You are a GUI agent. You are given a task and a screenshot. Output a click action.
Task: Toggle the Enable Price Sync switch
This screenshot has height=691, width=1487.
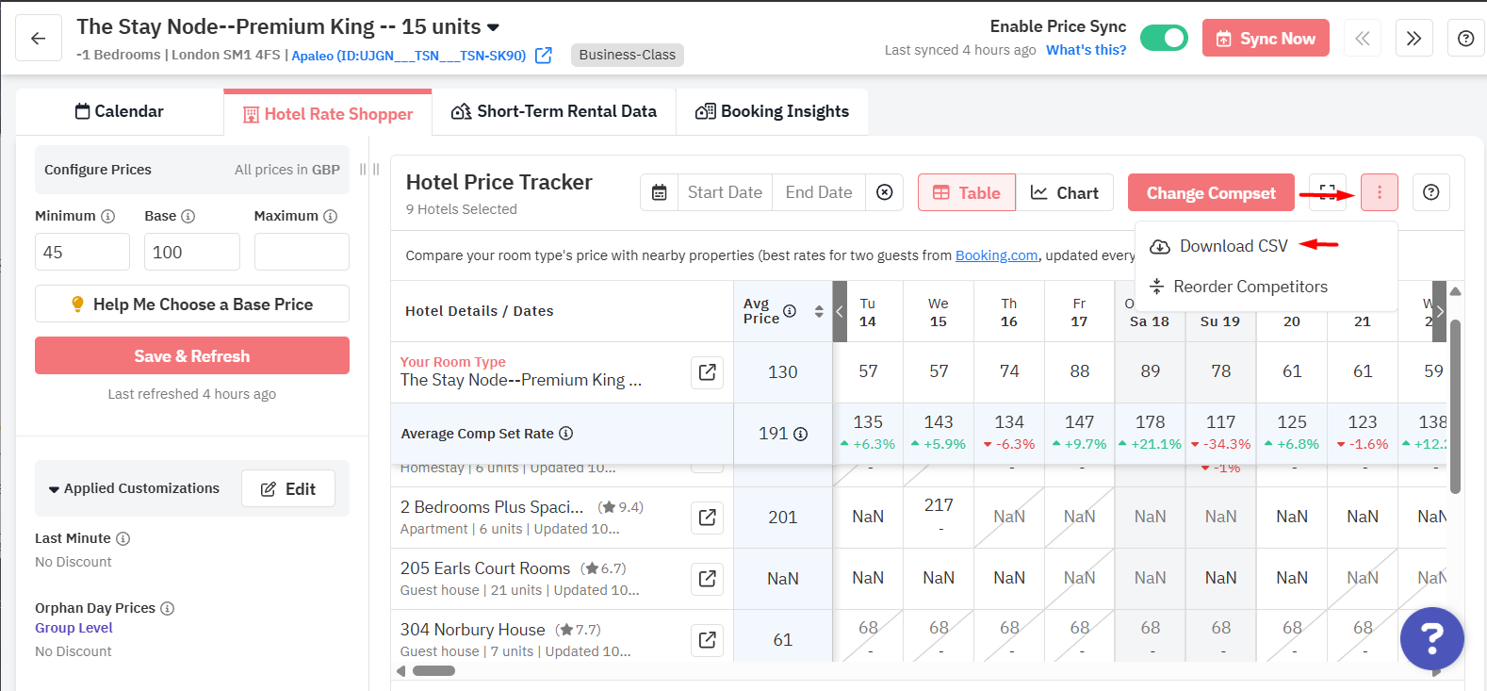[x=1164, y=39]
